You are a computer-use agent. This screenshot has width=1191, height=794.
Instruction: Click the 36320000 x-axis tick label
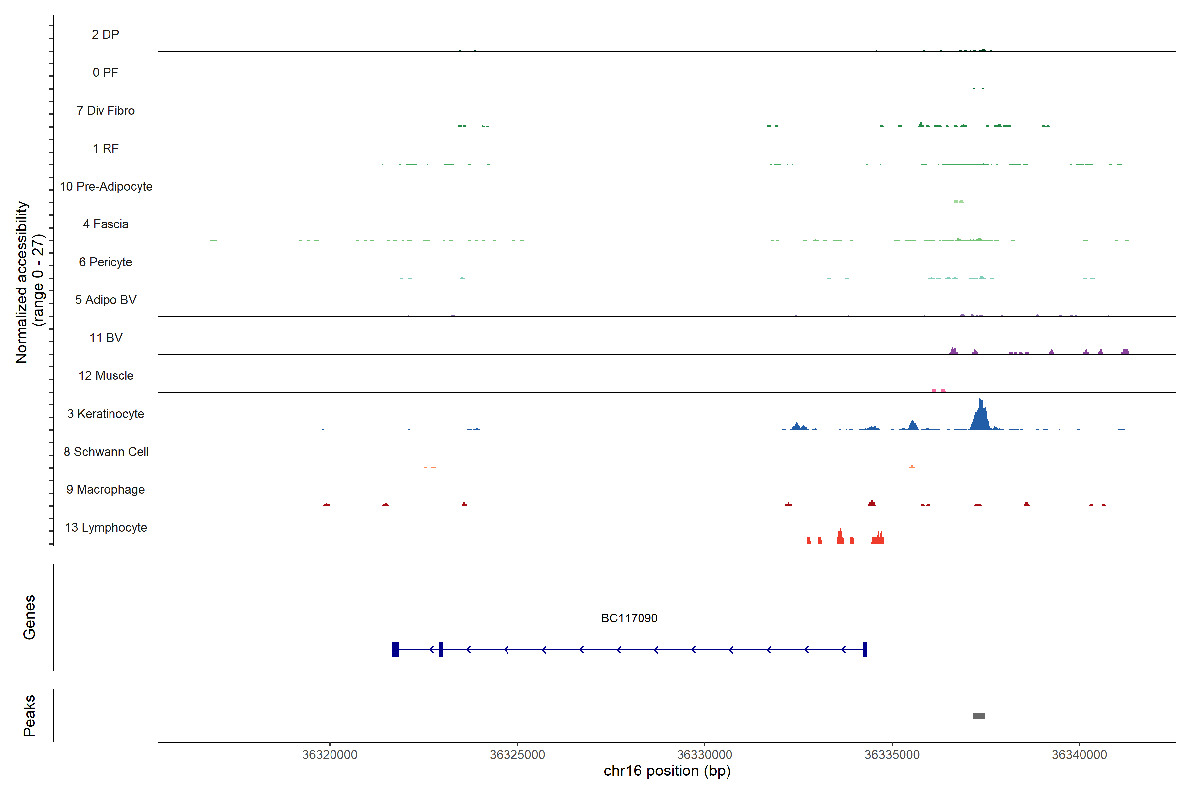(330, 755)
